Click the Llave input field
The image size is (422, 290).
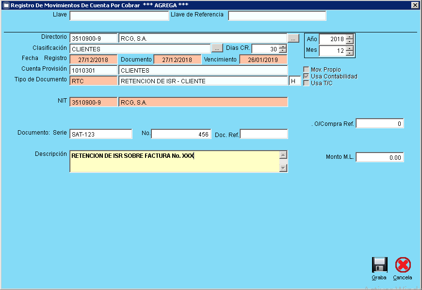pos(119,15)
